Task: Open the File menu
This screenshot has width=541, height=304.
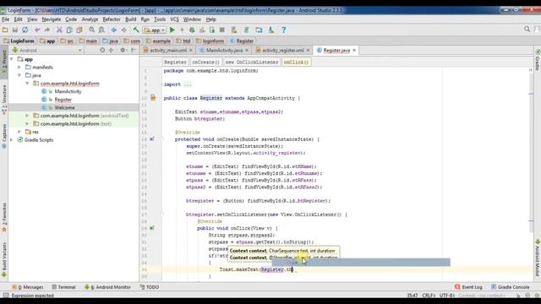Action: coord(6,19)
